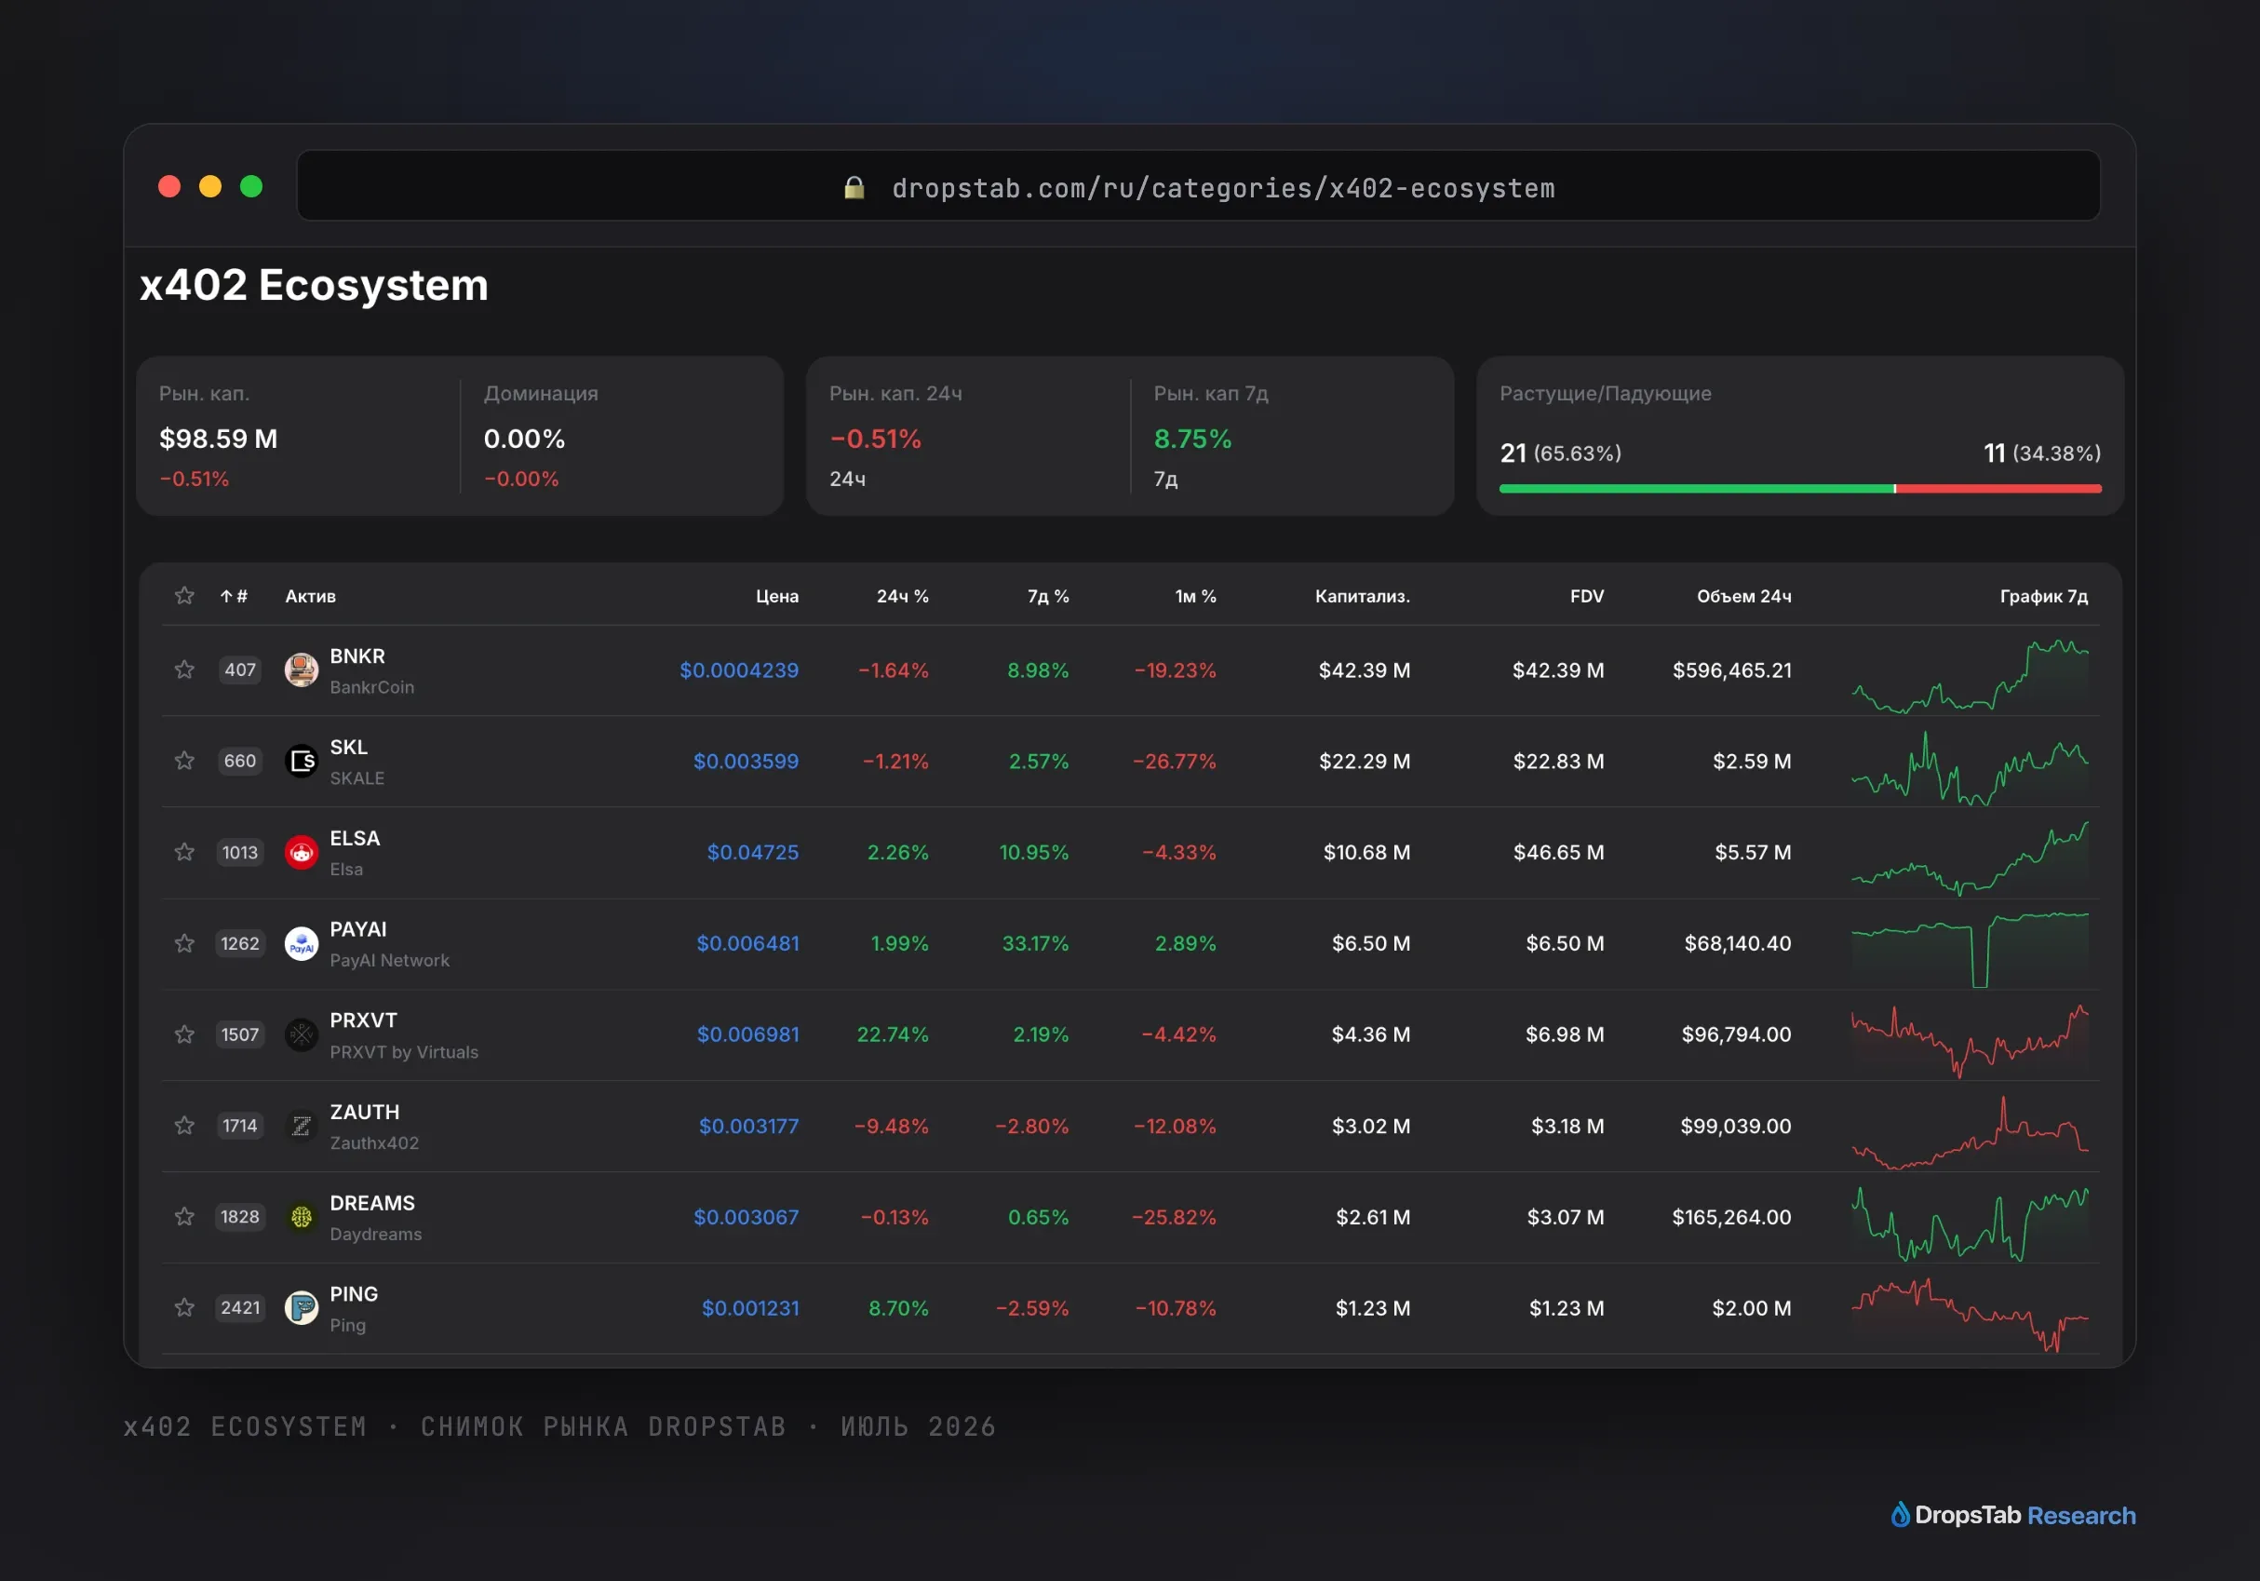Image resolution: width=2260 pixels, height=1581 pixels.
Task: Click the PAYAI 7d change 33.17%
Action: click(x=1035, y=943)
